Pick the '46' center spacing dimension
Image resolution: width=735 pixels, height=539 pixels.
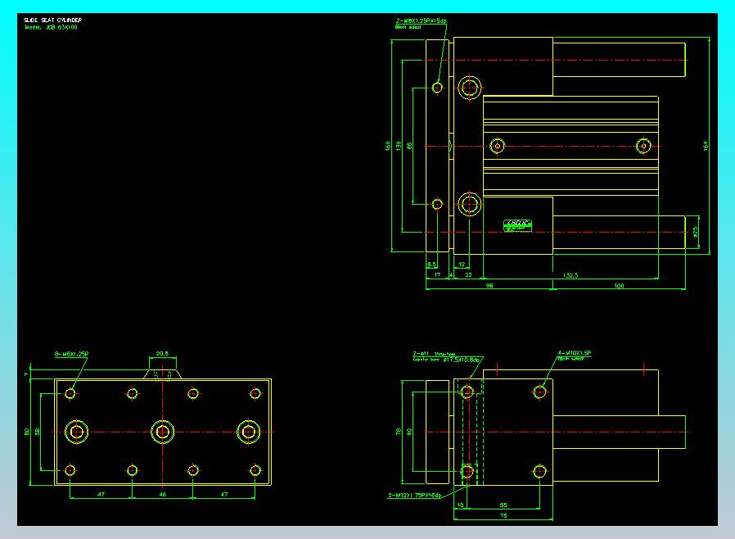tap(162, 494)
